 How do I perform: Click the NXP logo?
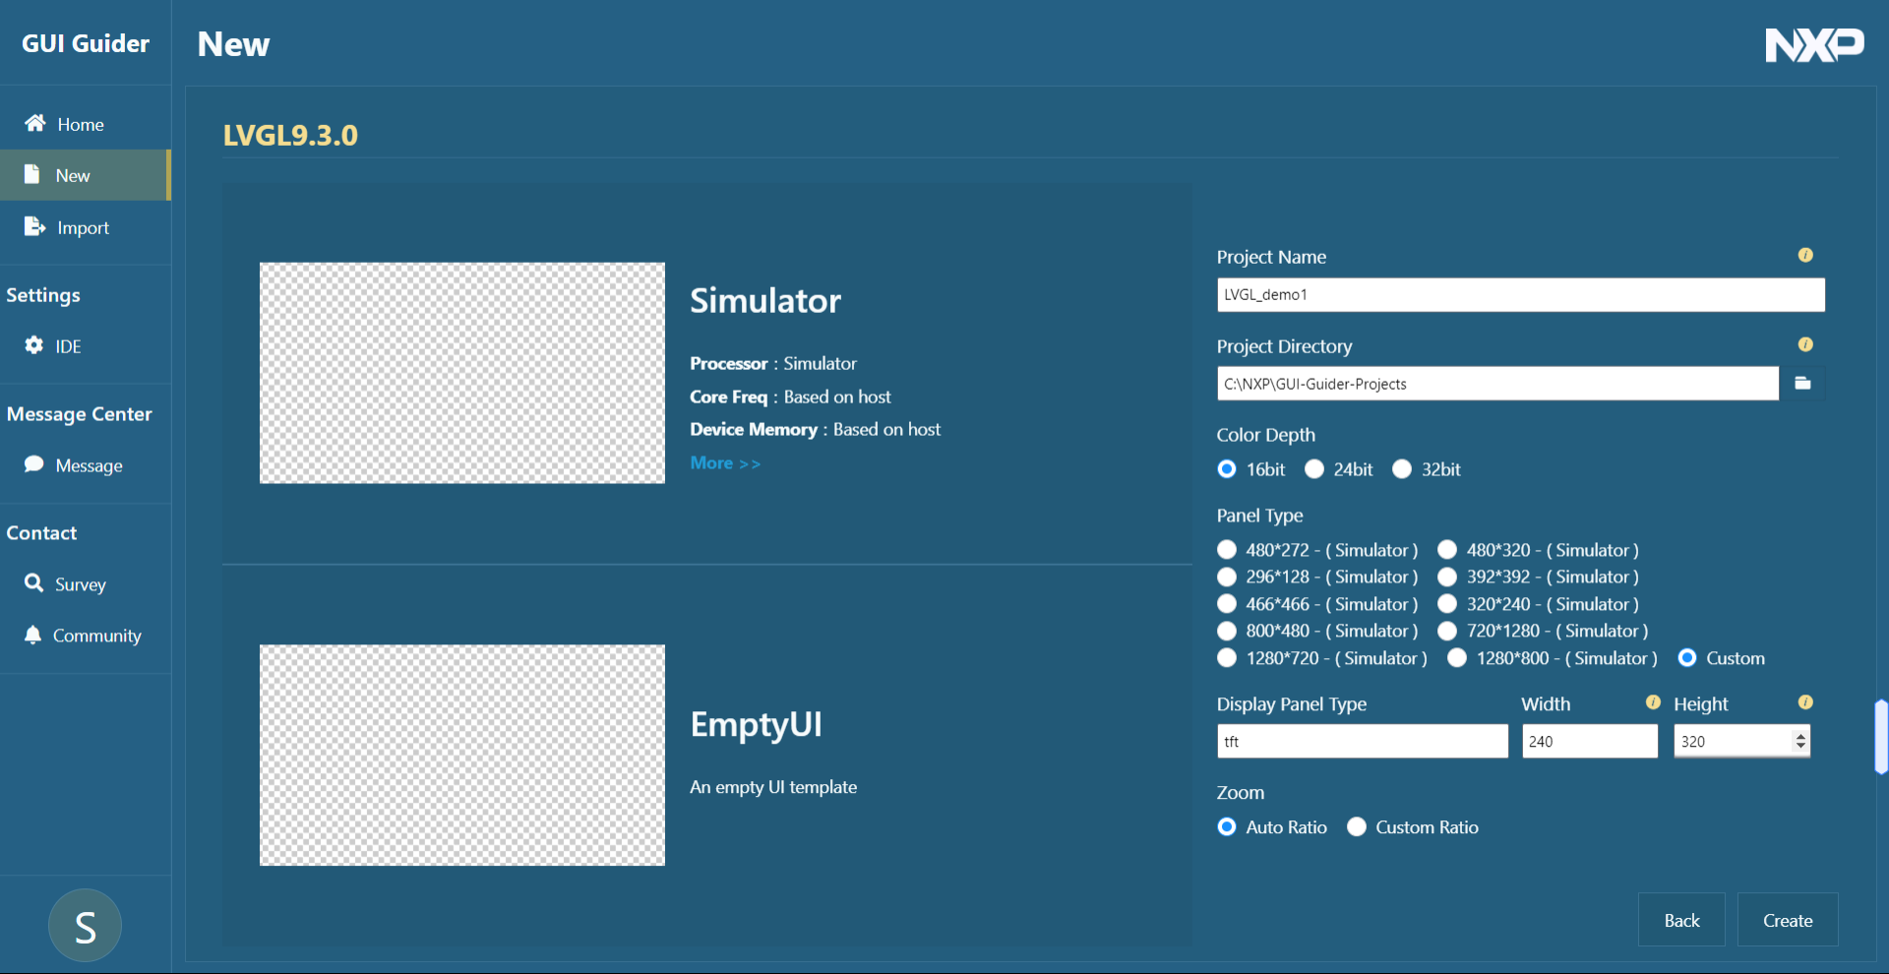(1814, 44)
